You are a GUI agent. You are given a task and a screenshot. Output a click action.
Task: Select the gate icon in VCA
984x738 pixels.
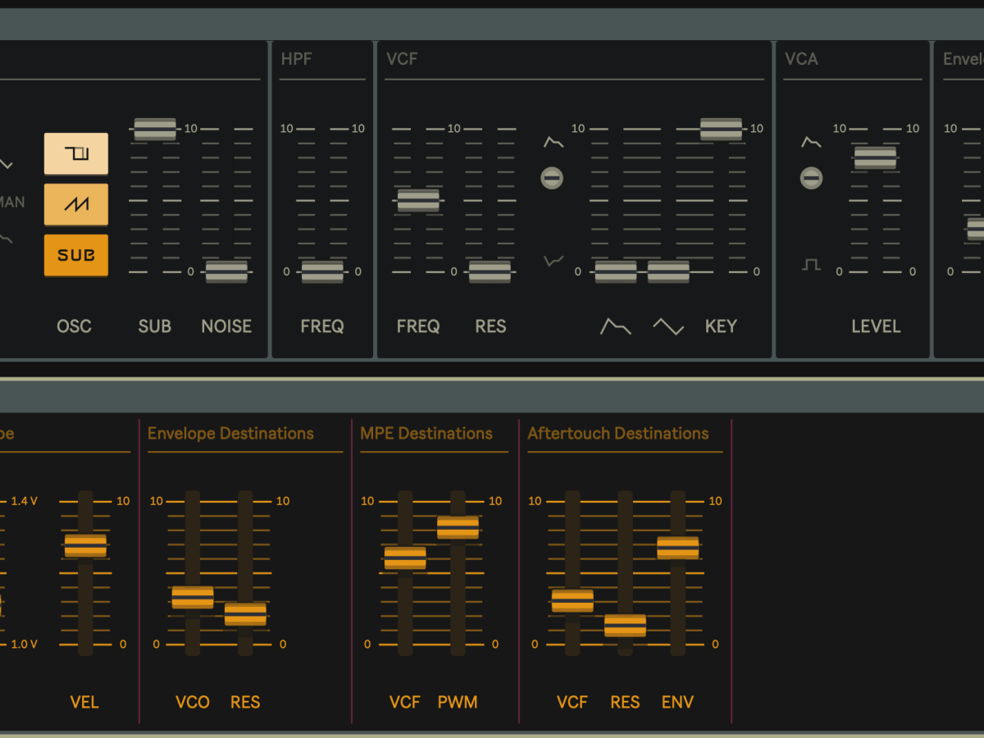811,265
